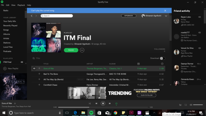Click the Search field

click(57, 16)
